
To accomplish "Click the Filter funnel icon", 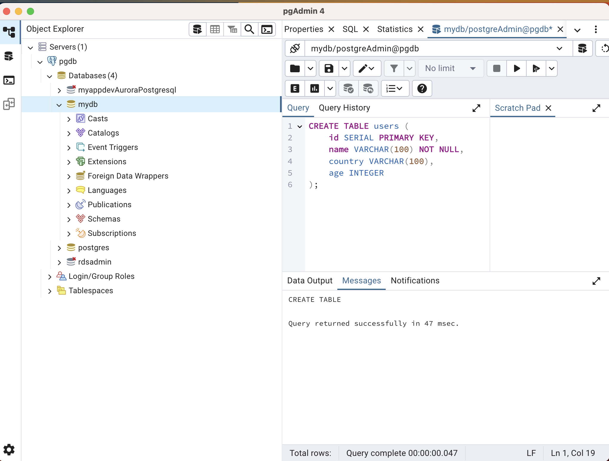I will (394, 69).
